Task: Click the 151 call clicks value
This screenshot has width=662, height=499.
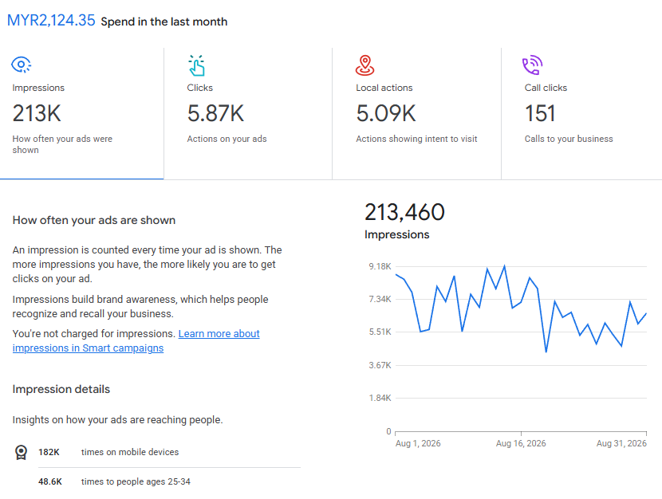Action: (x=540, y=113)
